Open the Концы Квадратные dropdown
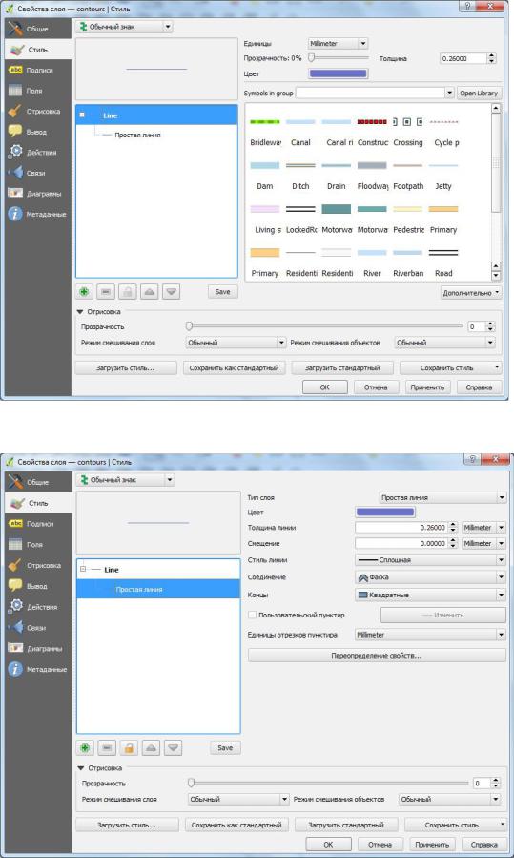The width and height of the screenshot is (514, 858). [431, 595]
